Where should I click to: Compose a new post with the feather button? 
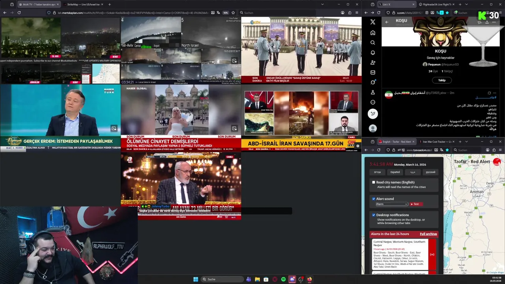373,114
